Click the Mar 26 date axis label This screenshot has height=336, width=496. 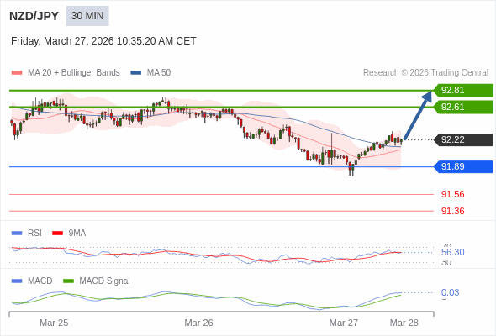click(x=198, y=323)
